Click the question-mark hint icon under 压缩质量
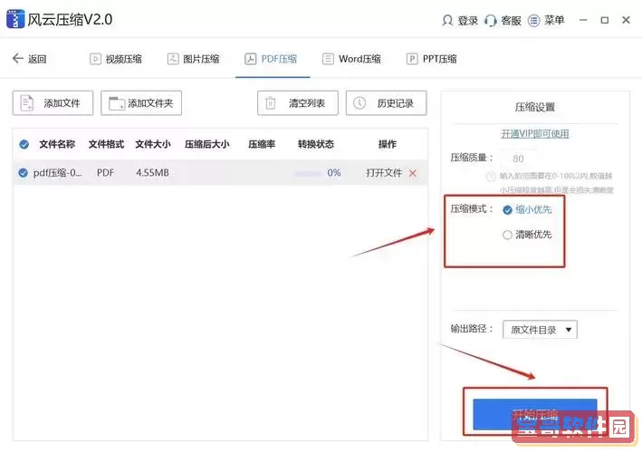 pos(491,177)
